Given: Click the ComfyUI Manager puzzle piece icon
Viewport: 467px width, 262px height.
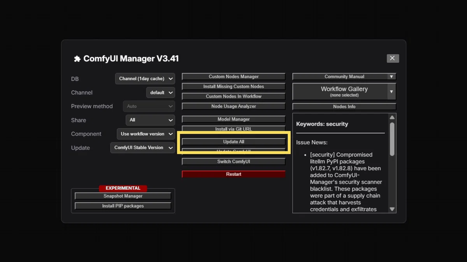Looking at the screenshot, I should click(x=77, y=59).
